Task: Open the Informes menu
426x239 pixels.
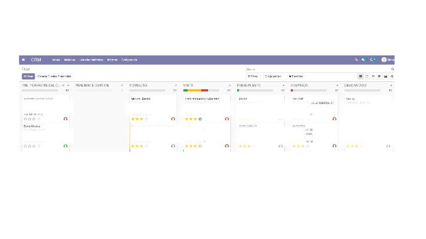Action: 112,60
